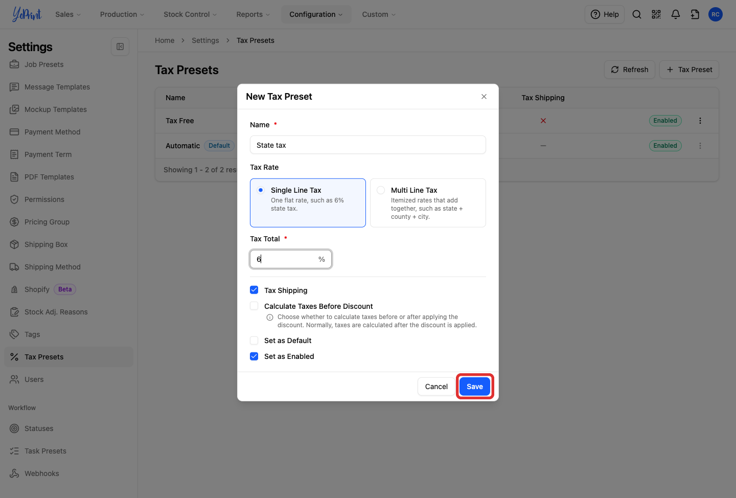This screenshot has width=736, height=498.
Task: Click the Refresh button
Action: [x=630, y=70]
